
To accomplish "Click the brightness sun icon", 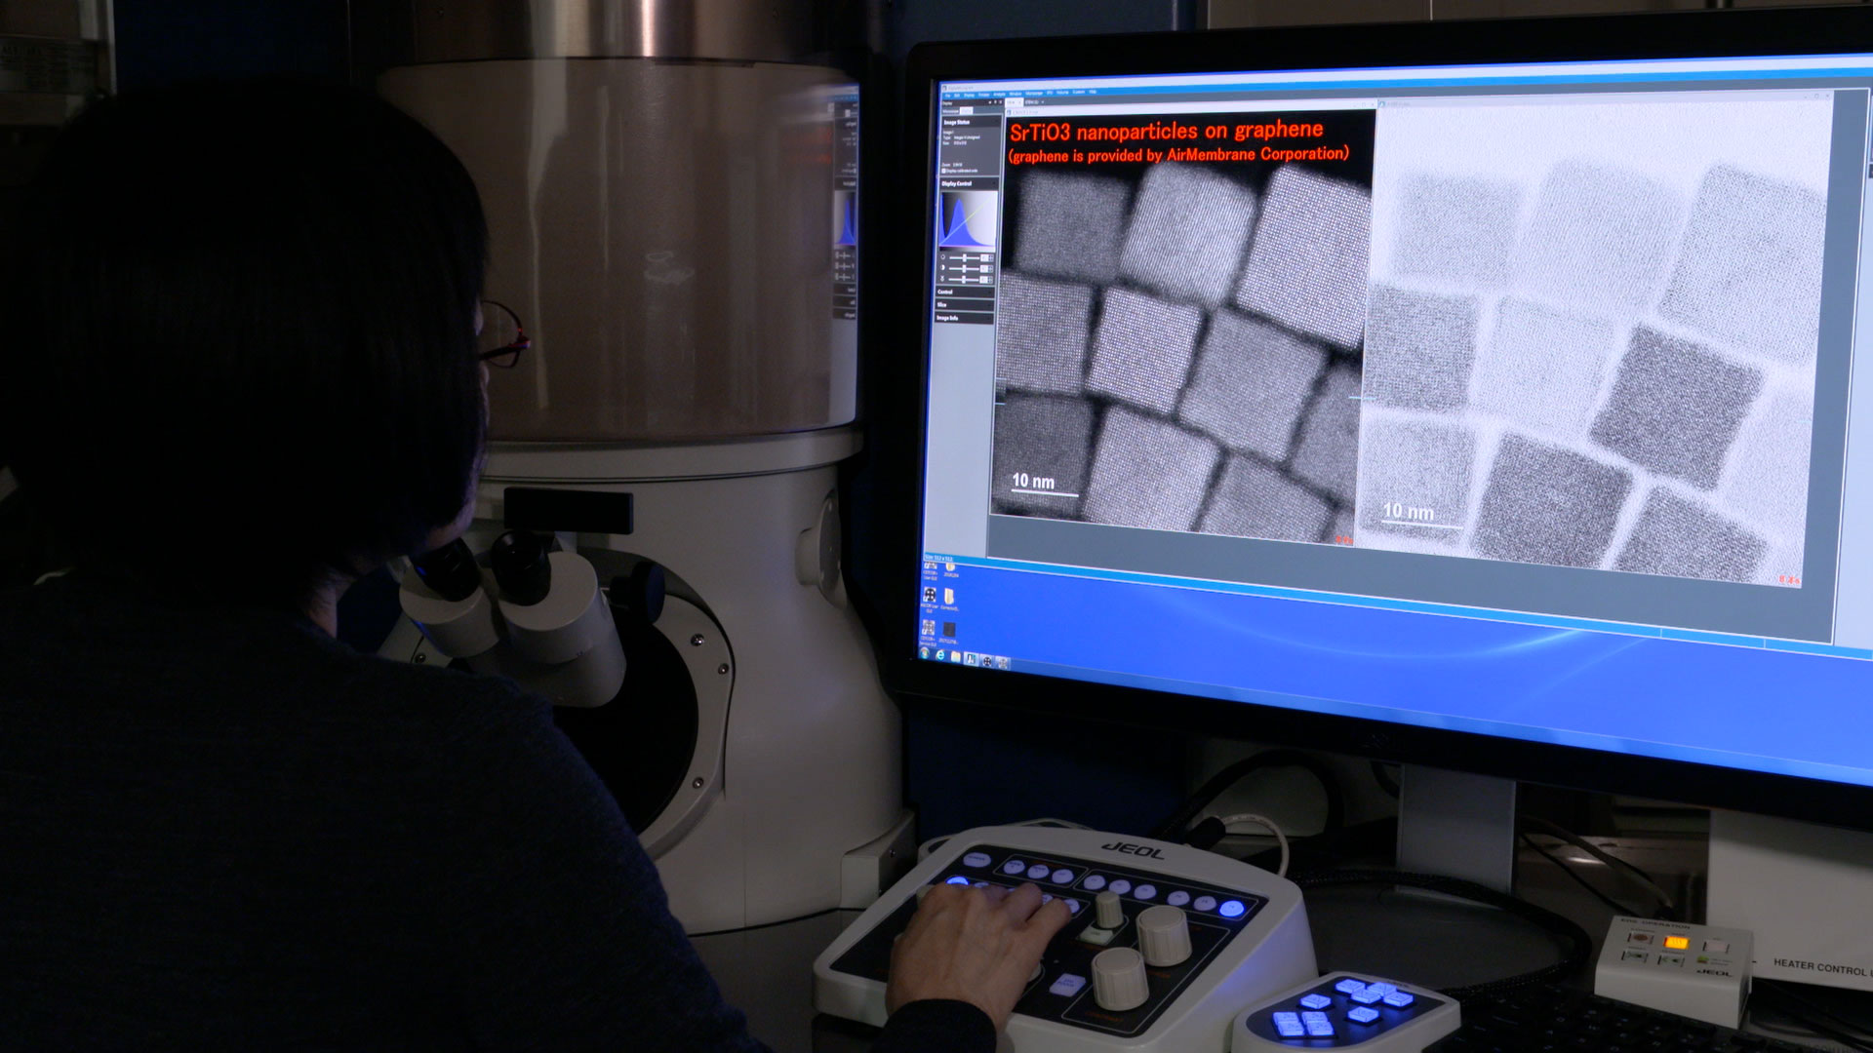I will tap(942, 256).
